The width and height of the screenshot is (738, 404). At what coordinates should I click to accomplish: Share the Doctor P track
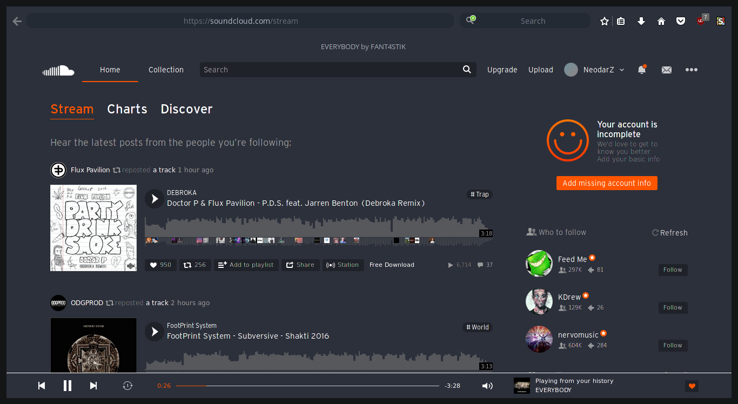pos(300,265)
